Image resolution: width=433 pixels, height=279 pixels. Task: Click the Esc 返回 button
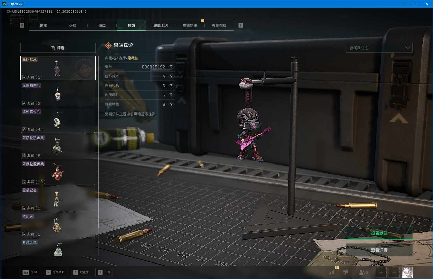(30, 272)
